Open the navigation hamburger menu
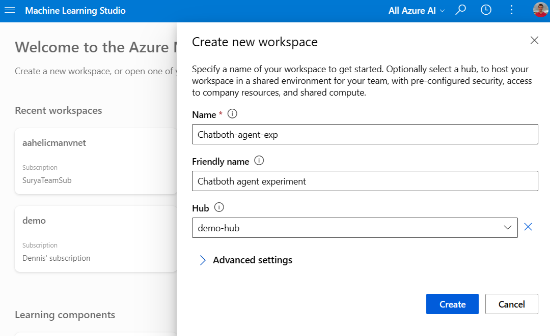Image resolution: width=550 pixels, height=336 pixels. coord(10,10)
